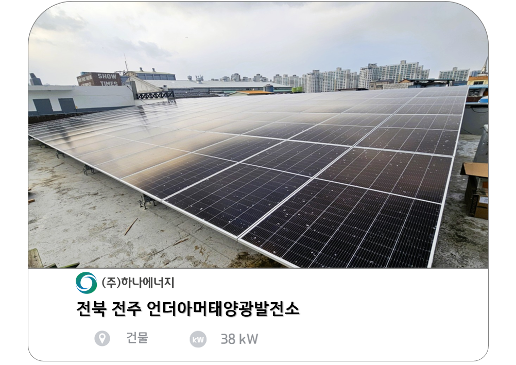The image size is (516, 365).
Task: Open the solar rooftop photo thumbnail
Action: tap(258, 135)
